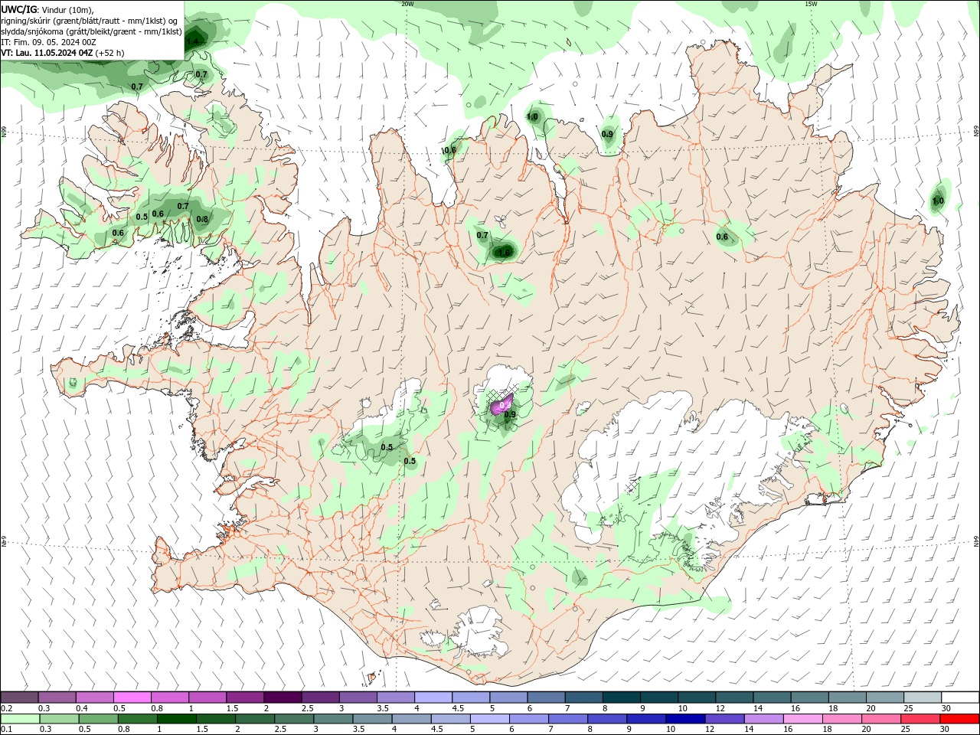Click the white 30 mm swatch in snow legend row
This screenshot has height=735, width=980.
pyautogui.click(x=960, y=697)
